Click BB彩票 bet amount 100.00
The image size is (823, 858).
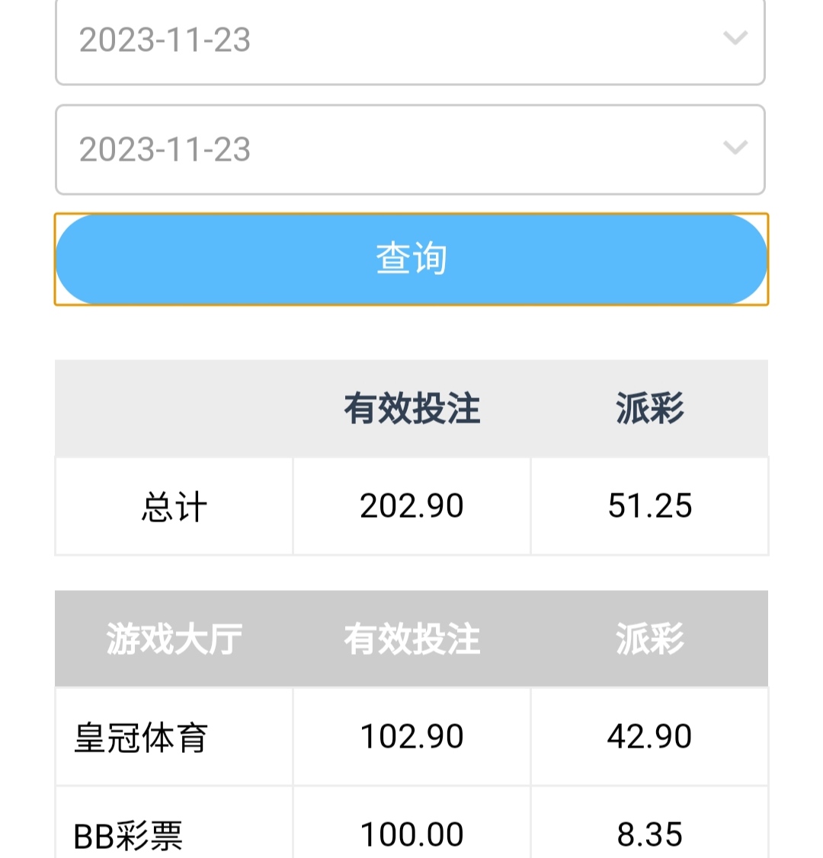pos(411,834)
